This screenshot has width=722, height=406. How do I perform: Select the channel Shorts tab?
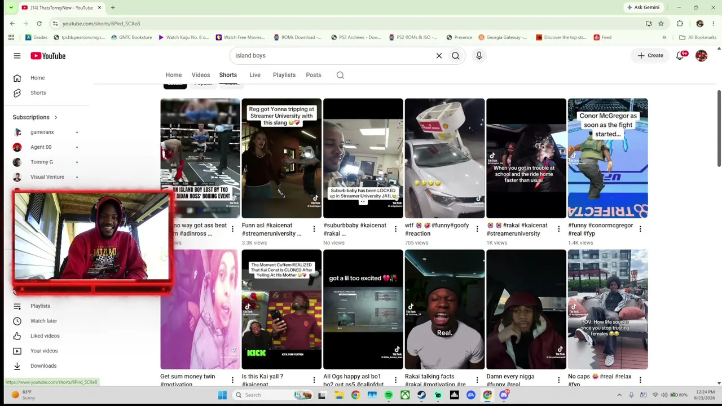coord(228,75)
